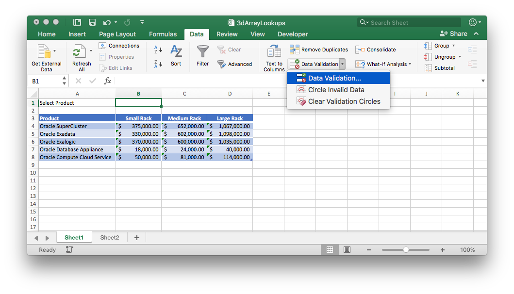Image resolution: width=514 pixels, height=294 pixels.
Task: Open the Undo history dropdown
Action: (x=116, y=22)
